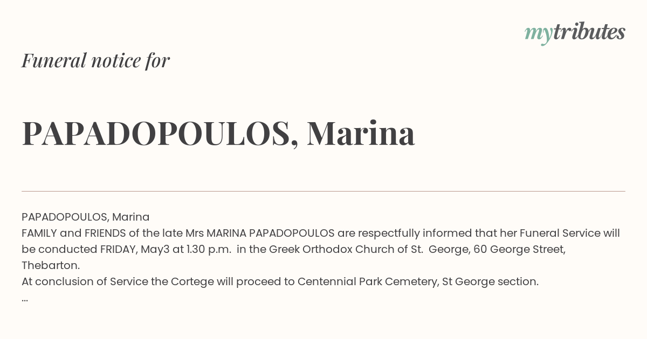Click the green 'my' part of logo
The image size is (647, 339).
tap(538, 34)
